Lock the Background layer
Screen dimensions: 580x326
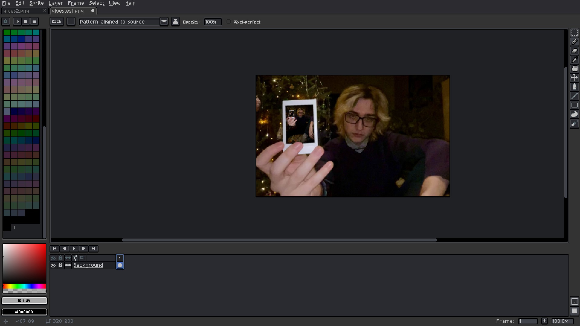[x=60, y=265]
